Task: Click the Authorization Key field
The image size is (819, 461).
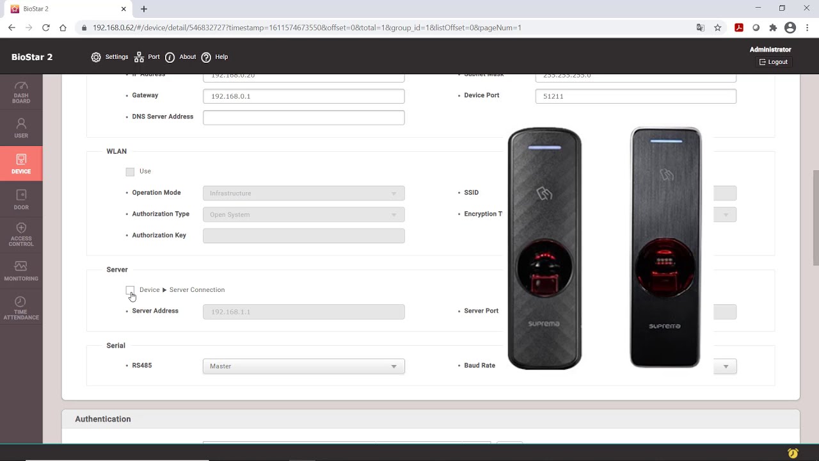Action: [304, 236]
